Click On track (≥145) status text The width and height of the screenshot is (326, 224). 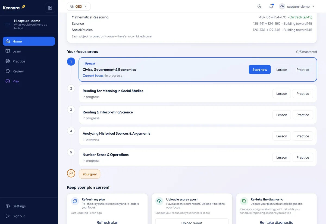point(301,17)
